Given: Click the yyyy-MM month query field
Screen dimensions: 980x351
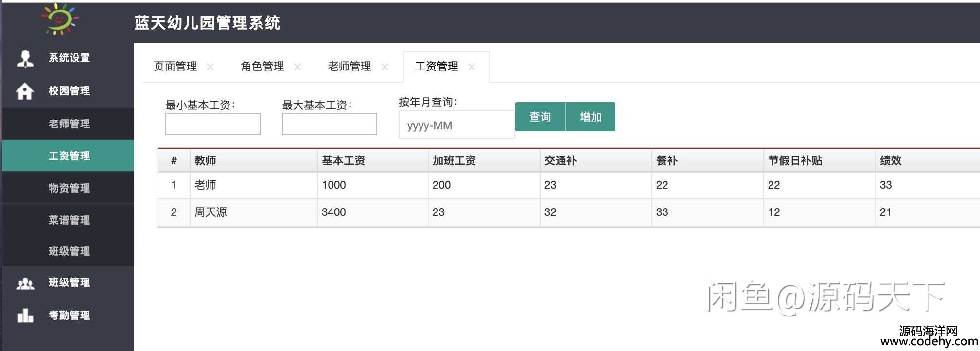Looking at the screenshot, I should coord(456,125).
